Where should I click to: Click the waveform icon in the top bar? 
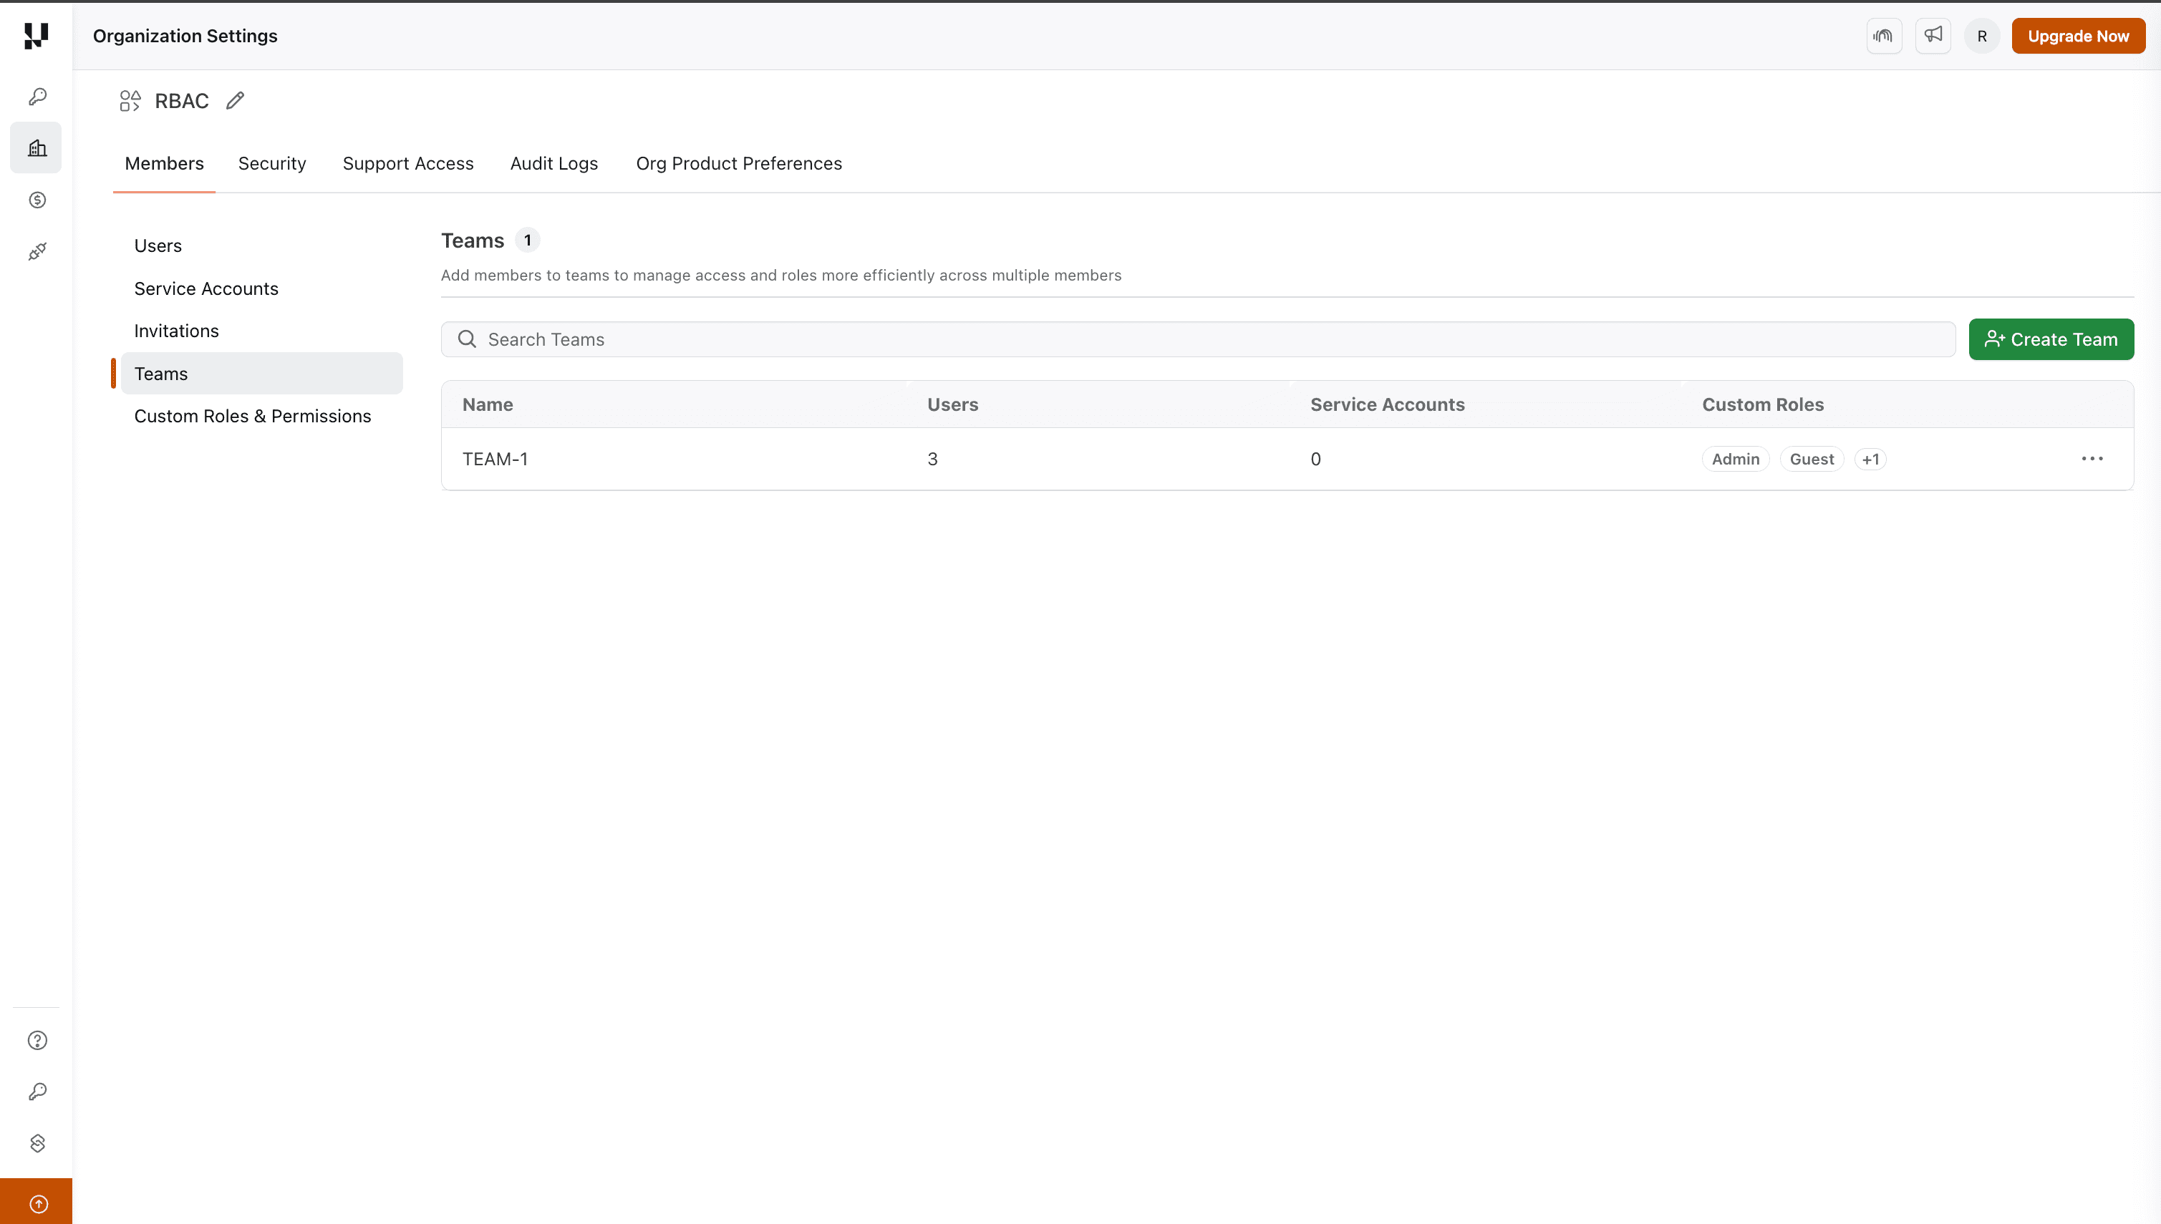pyautogui.click(x=1885, y=35)
